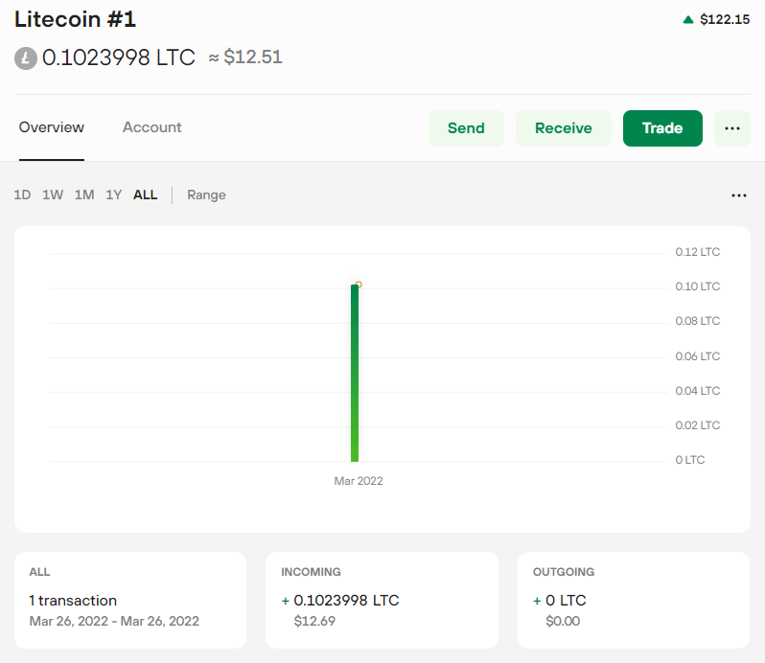Open the INCOMING summary card
The width and height of the screenshot is (765, 663).
[x=382, y=600]
